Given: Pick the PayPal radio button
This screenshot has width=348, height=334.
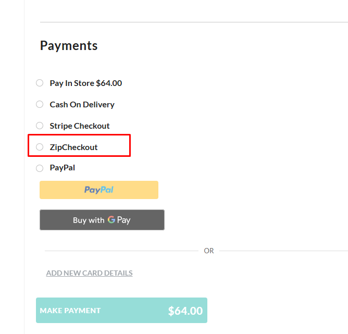Looking at the screenshot, I should [40, 168].
